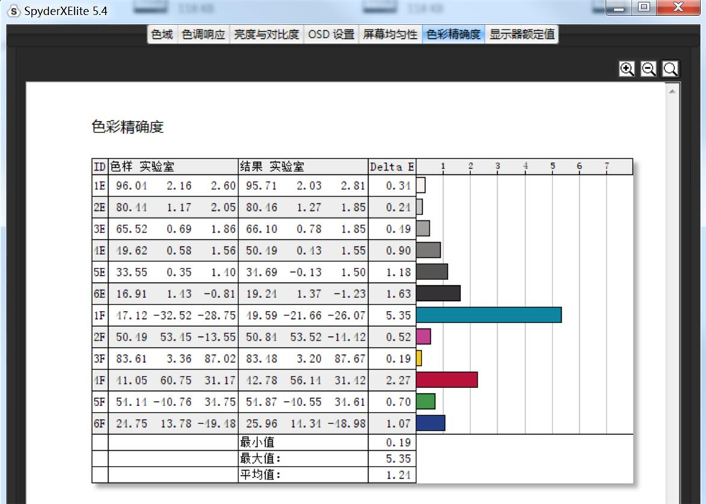Image resolution: width=706 pixels, height=504 pixels.
Task: Select the fit-to-view magnifier icon
Action: (670, 68)
